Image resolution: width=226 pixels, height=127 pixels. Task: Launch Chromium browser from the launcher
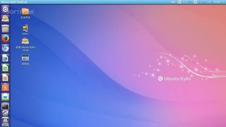5,48
